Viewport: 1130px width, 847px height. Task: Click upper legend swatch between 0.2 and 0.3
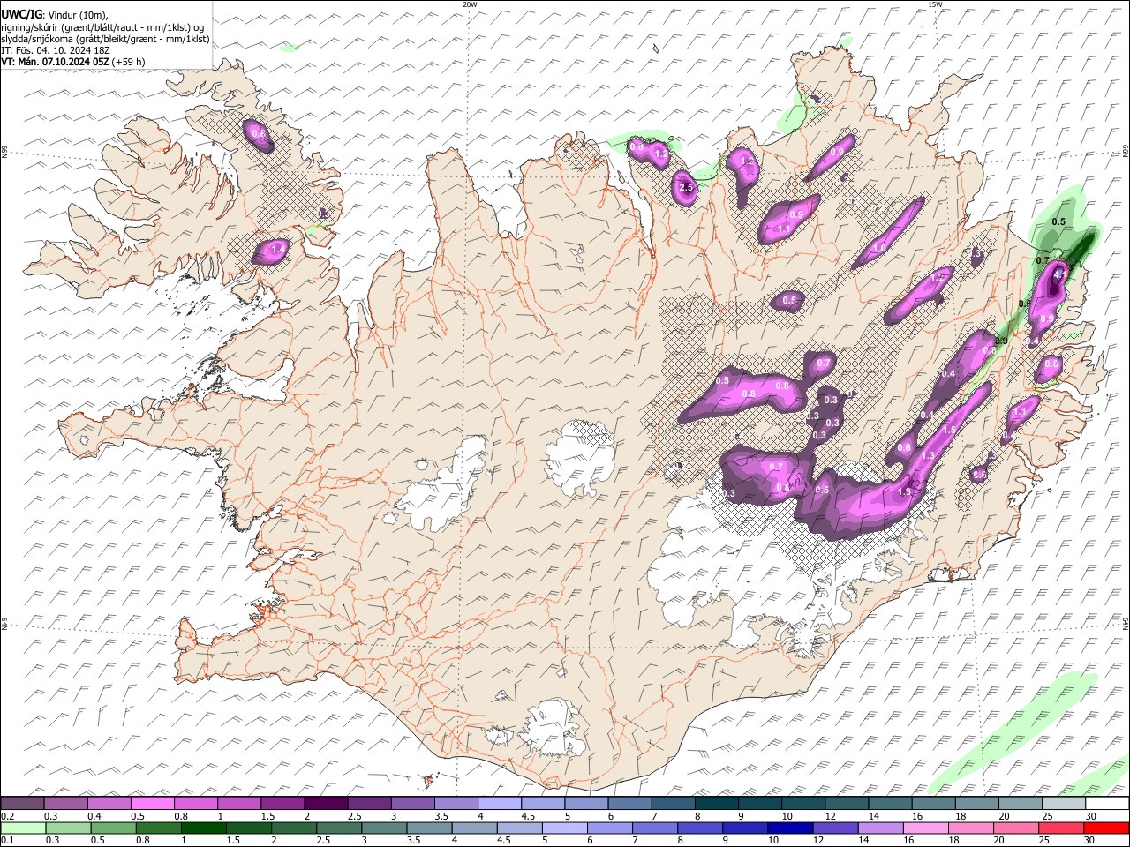tap(22, 803)
